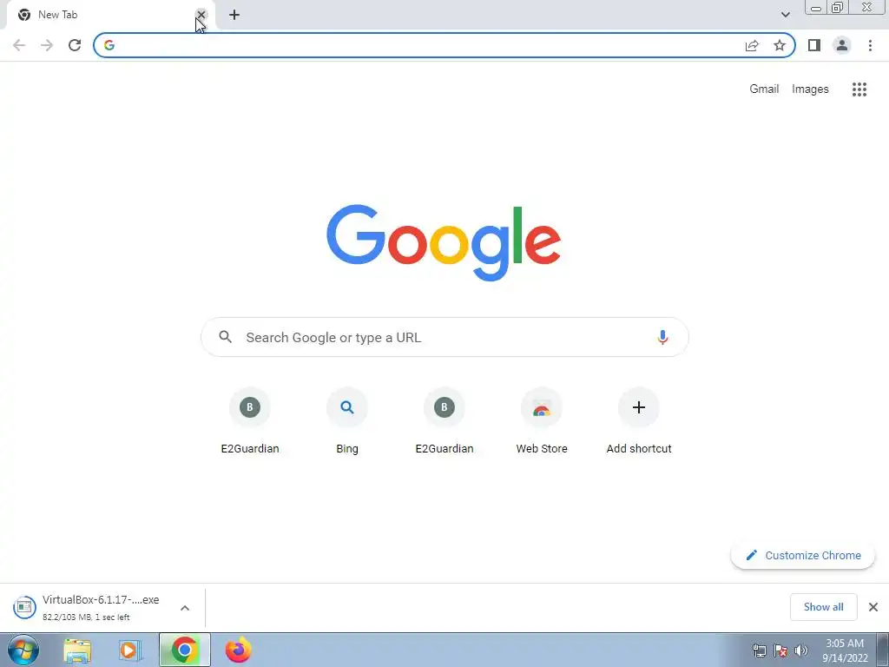
Task: Click the Chrome taskbar button
Action: pos(184,650)
